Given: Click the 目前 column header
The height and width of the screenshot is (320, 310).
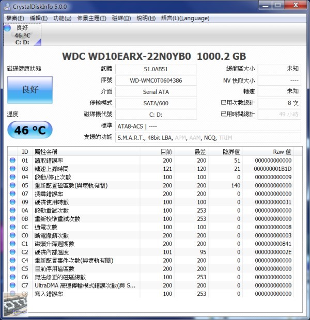Looking at the screenshot, I should point(157,152).
